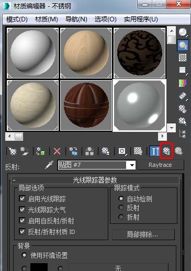Viewport: 191px width, 271px height.
Task: Select the stainless steel sphere sample slot
Action: pos(139,105)
